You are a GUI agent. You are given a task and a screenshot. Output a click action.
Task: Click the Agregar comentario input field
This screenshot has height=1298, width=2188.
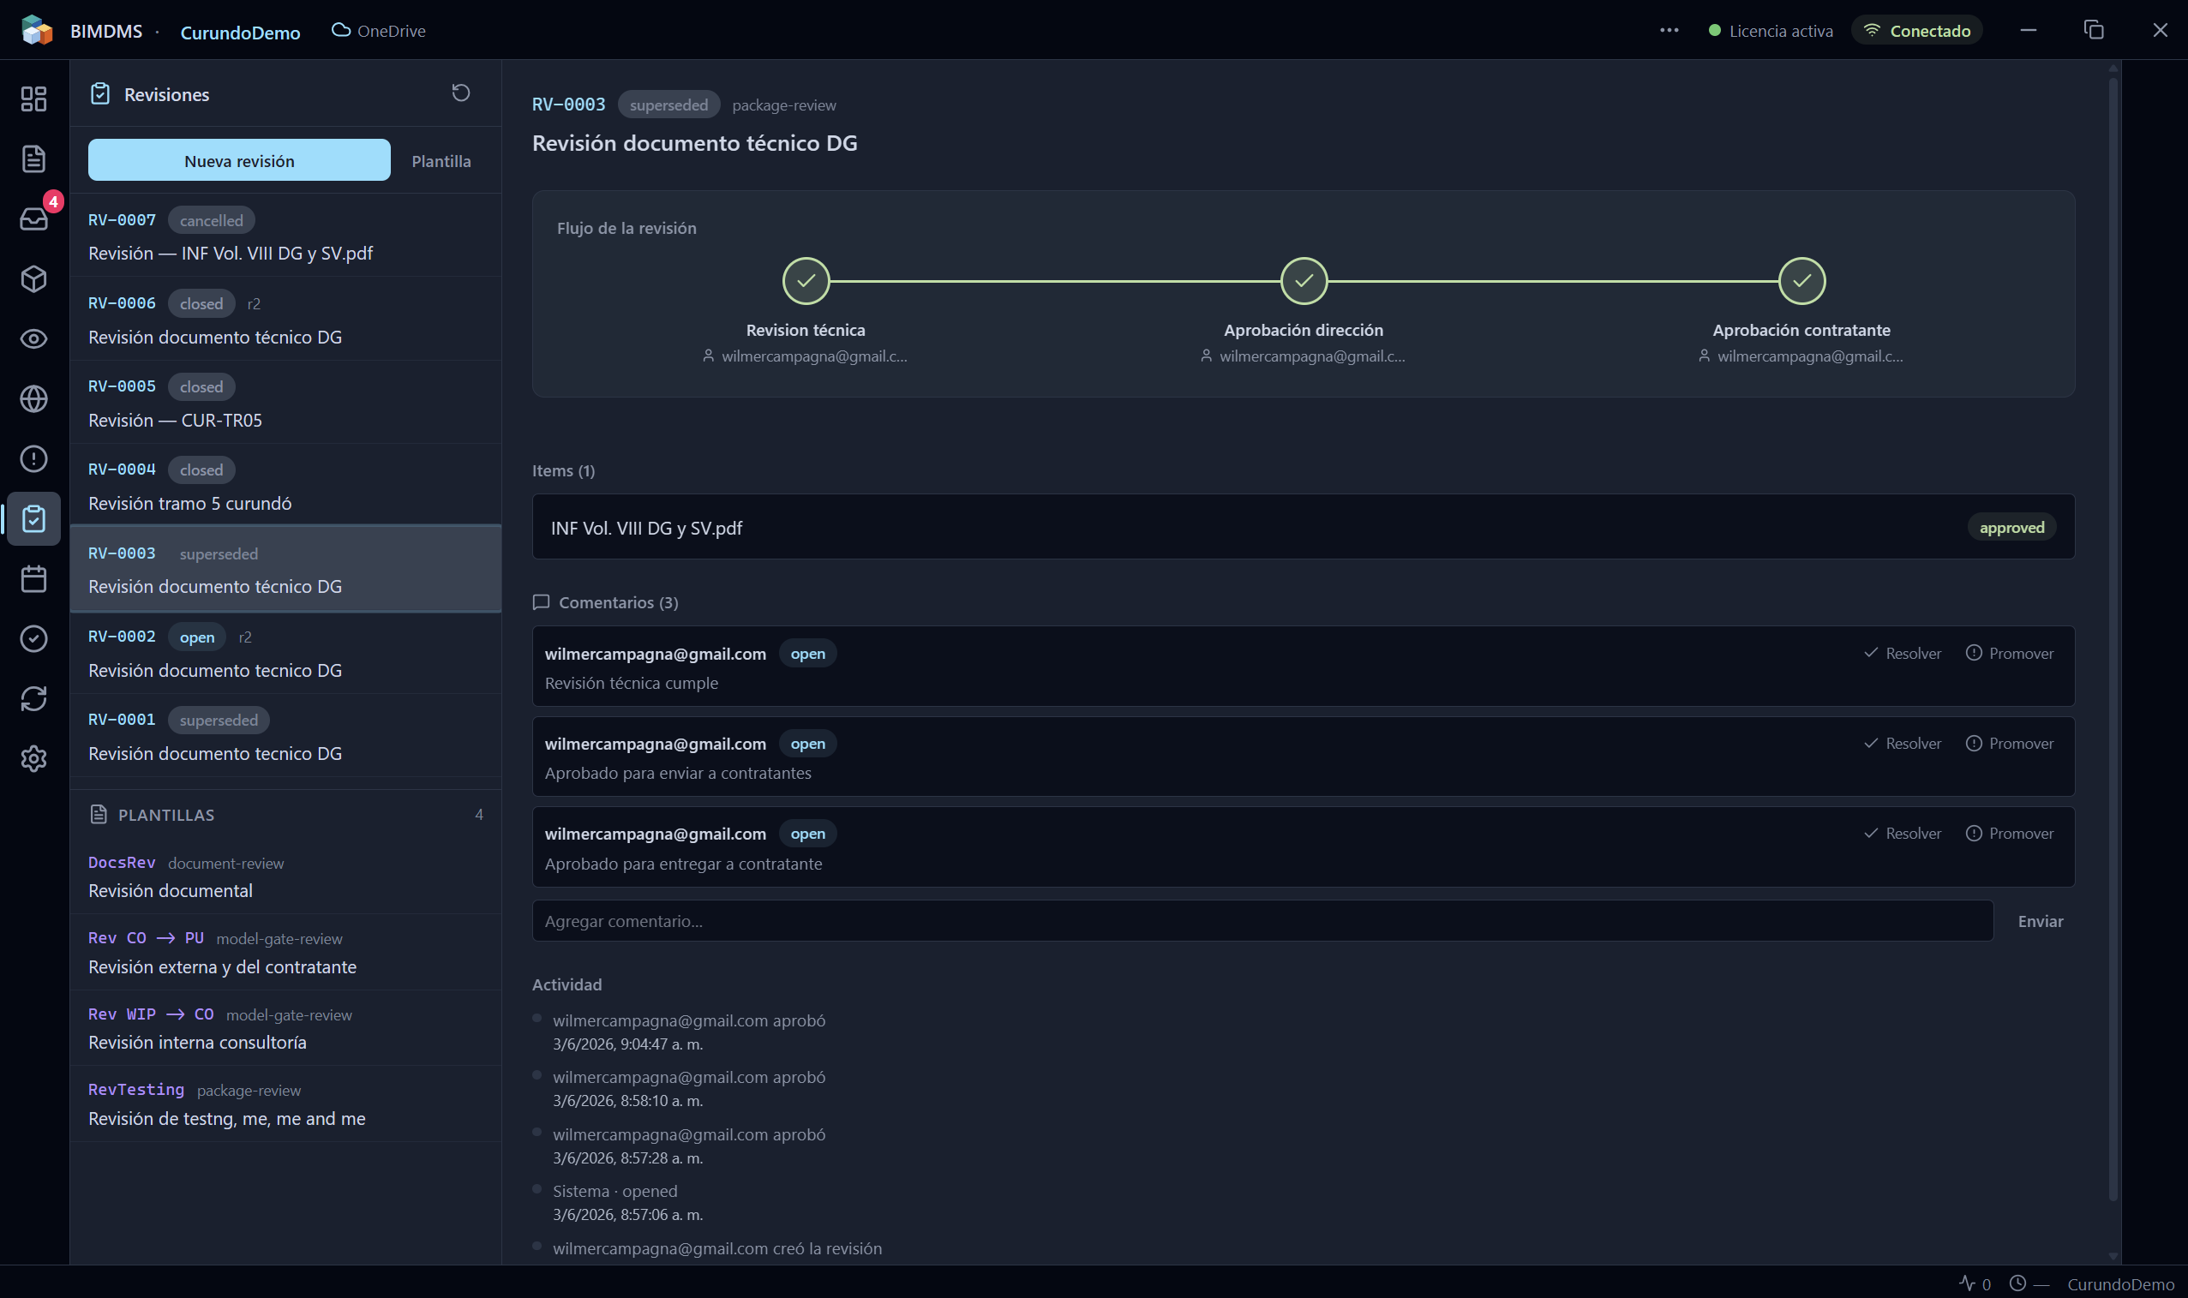coord(1262,921)
